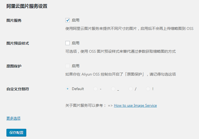Click the description starting with 使用阿里云图片服务
This screenshot has width=199, height=139.
coord(129,28)
